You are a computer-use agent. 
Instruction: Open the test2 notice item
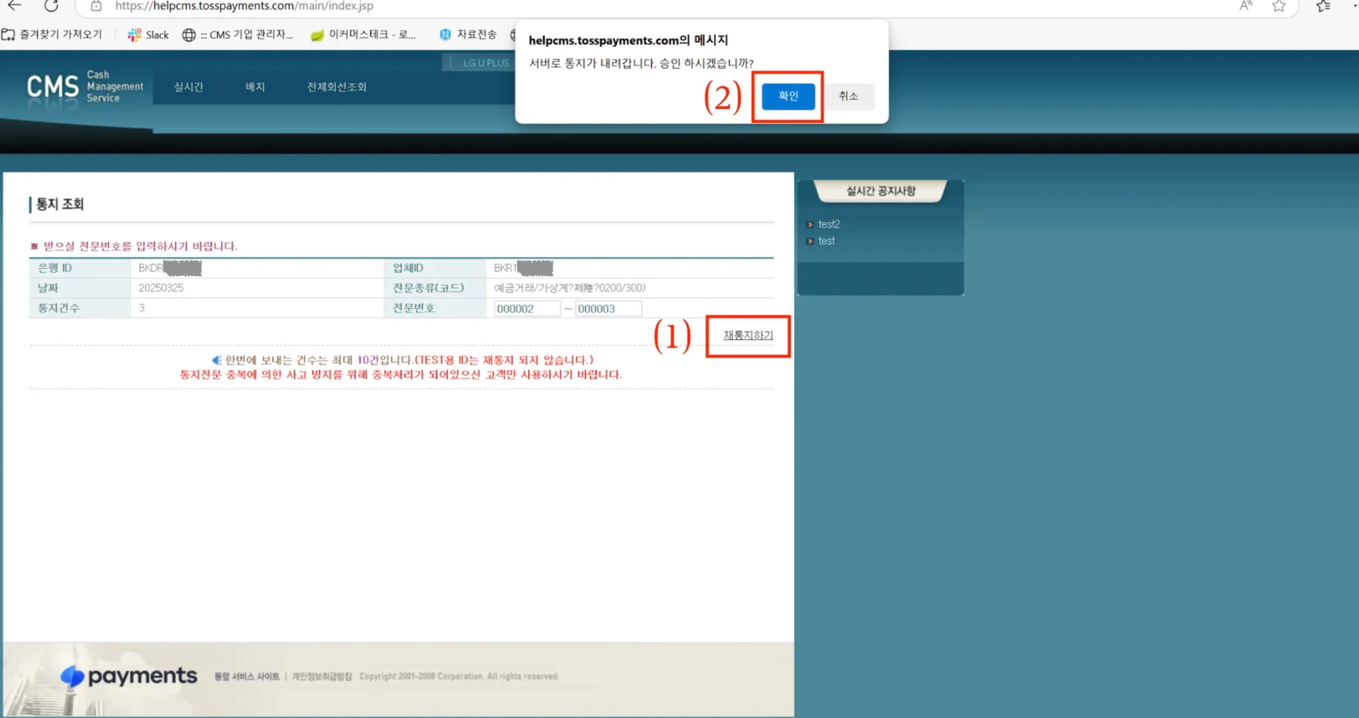829,224
